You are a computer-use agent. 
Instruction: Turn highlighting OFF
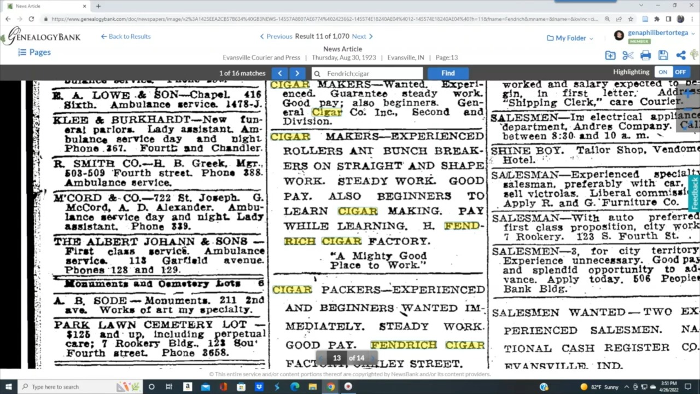[680, 72]
